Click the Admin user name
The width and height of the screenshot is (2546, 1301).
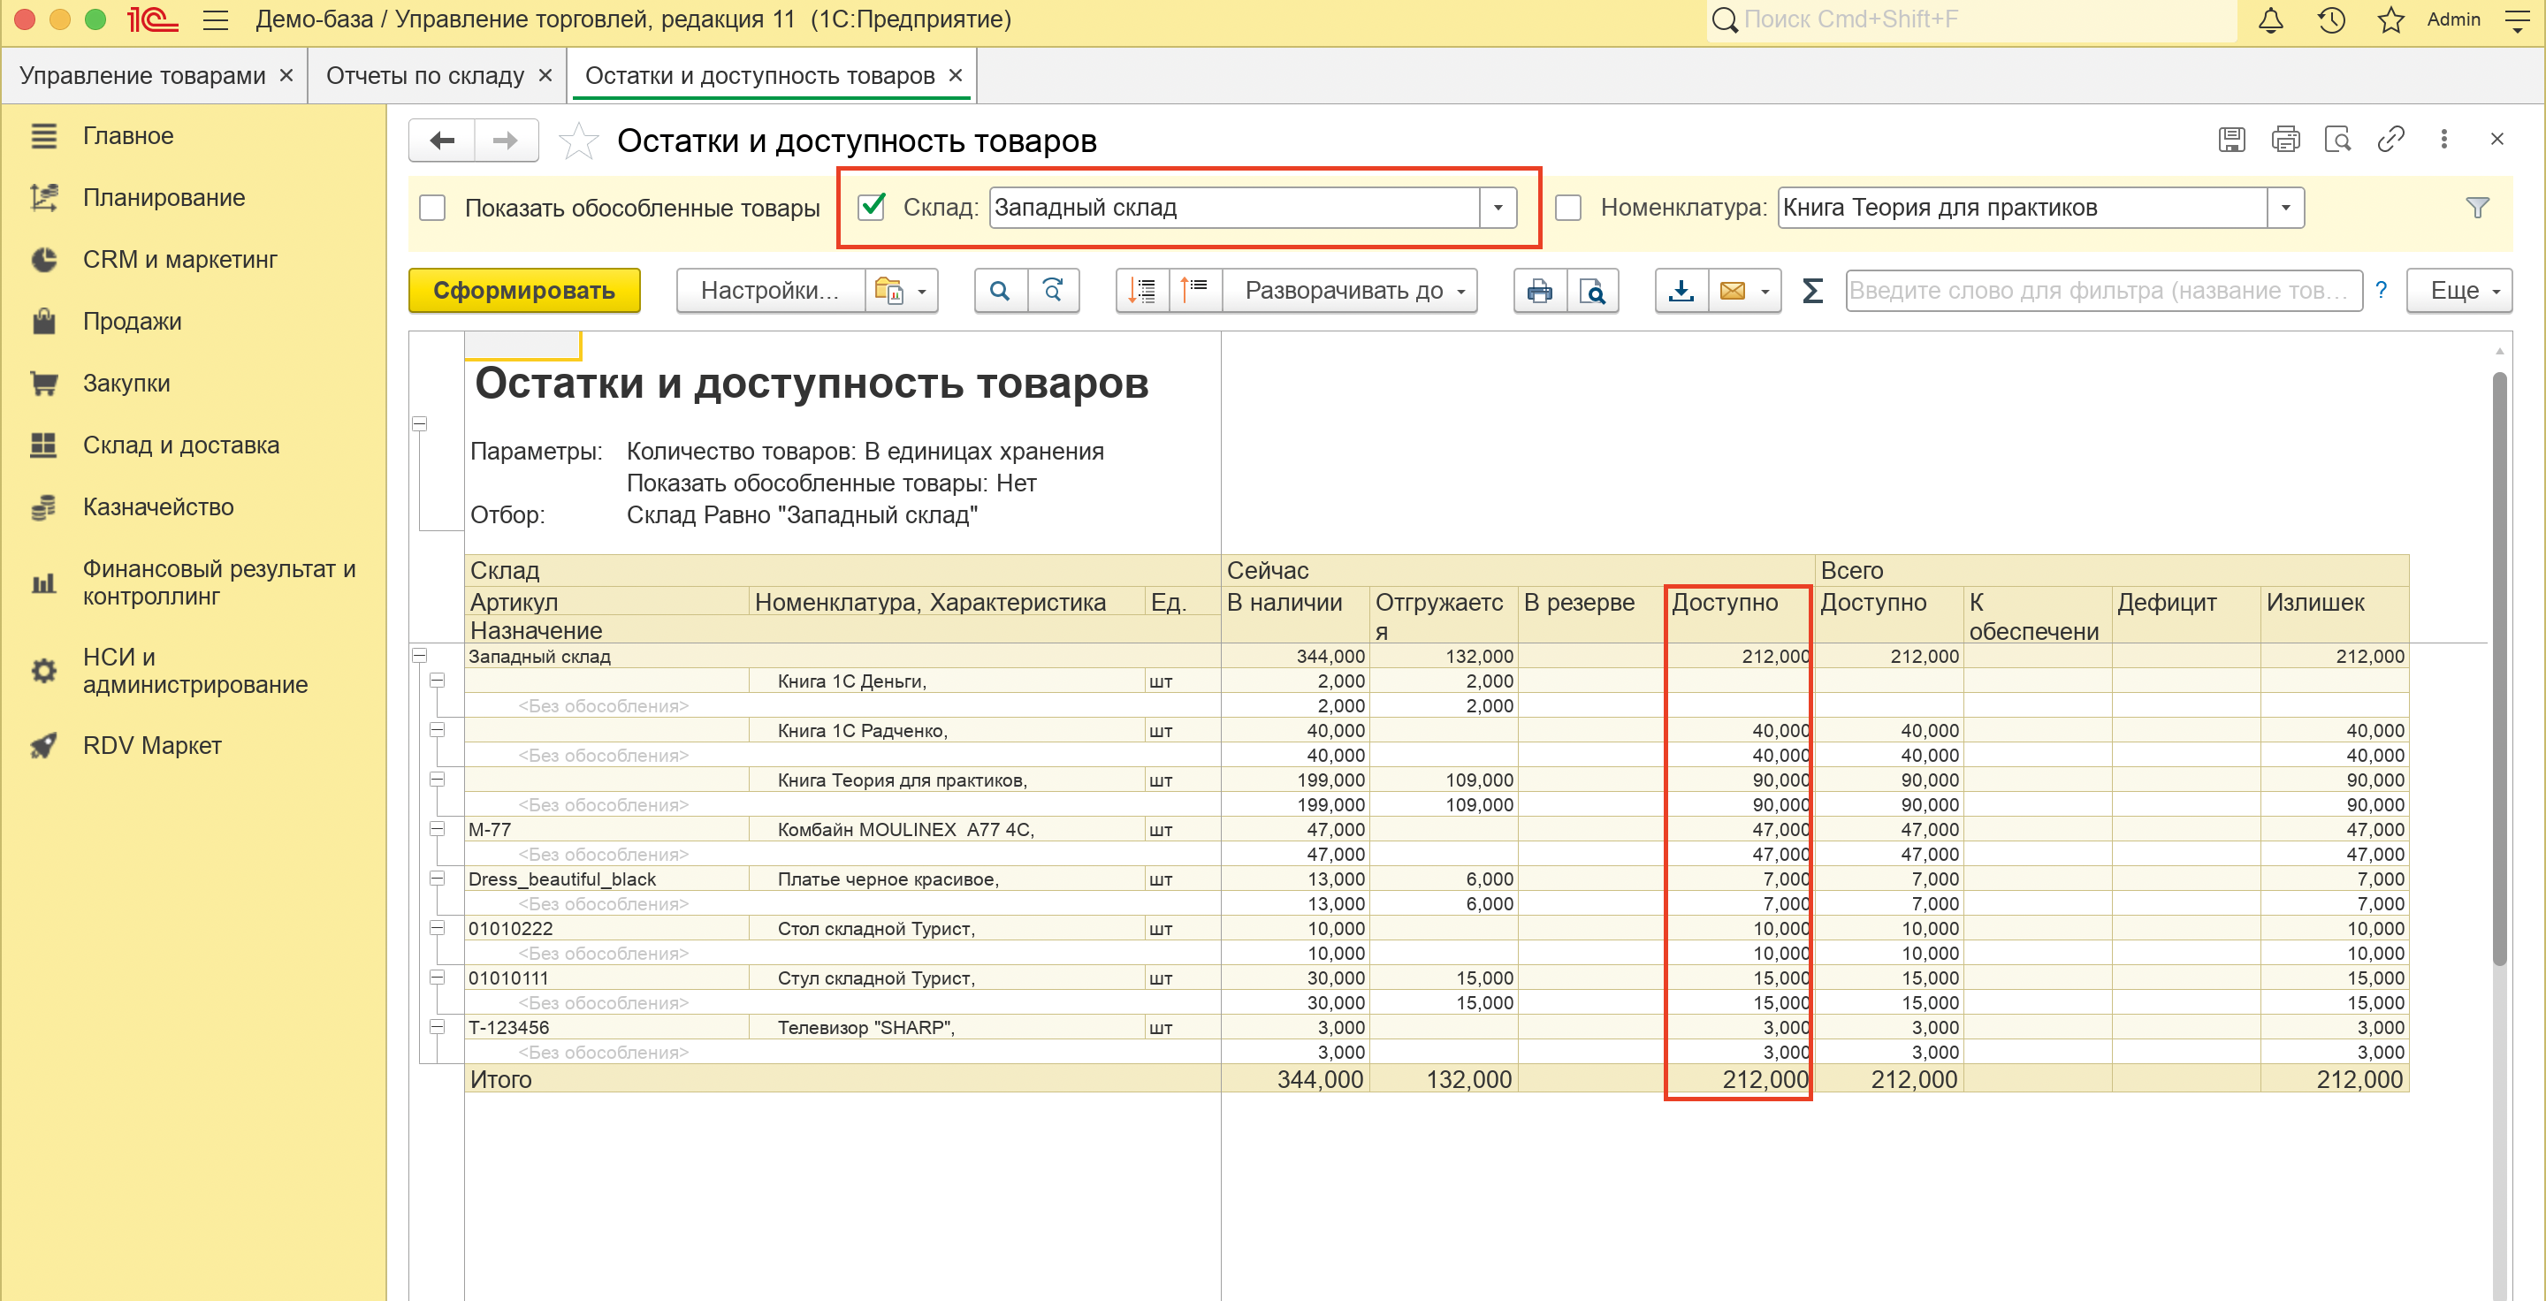(2453, 19)
